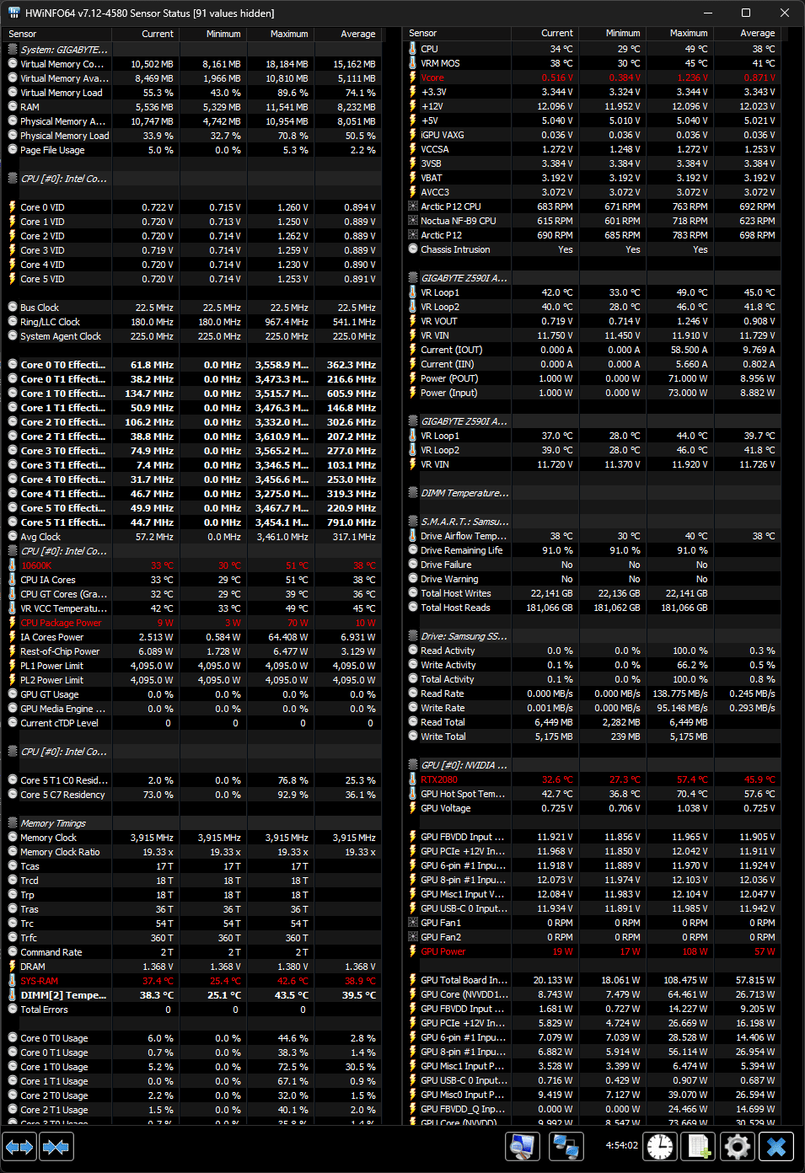805x1173 pixels.
Task: Select the Total Errors row
Action: (x=192, y=1010)
